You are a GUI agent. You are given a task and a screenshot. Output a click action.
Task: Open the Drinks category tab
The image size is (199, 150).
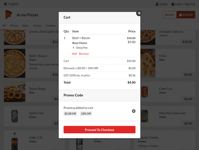pos(37,26)
